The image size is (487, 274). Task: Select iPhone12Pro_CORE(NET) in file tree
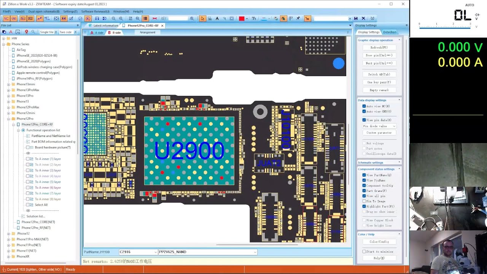[x=38, y=222]
